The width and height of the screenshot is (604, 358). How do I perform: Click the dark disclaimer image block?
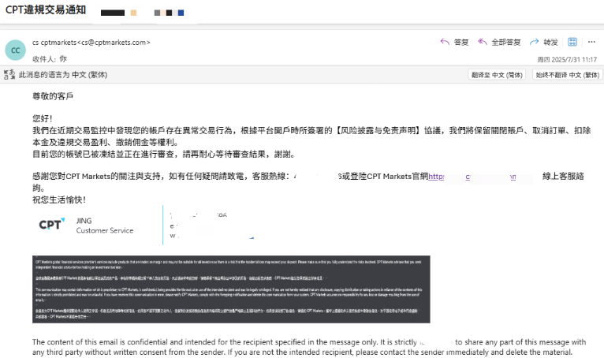[231, 289]
